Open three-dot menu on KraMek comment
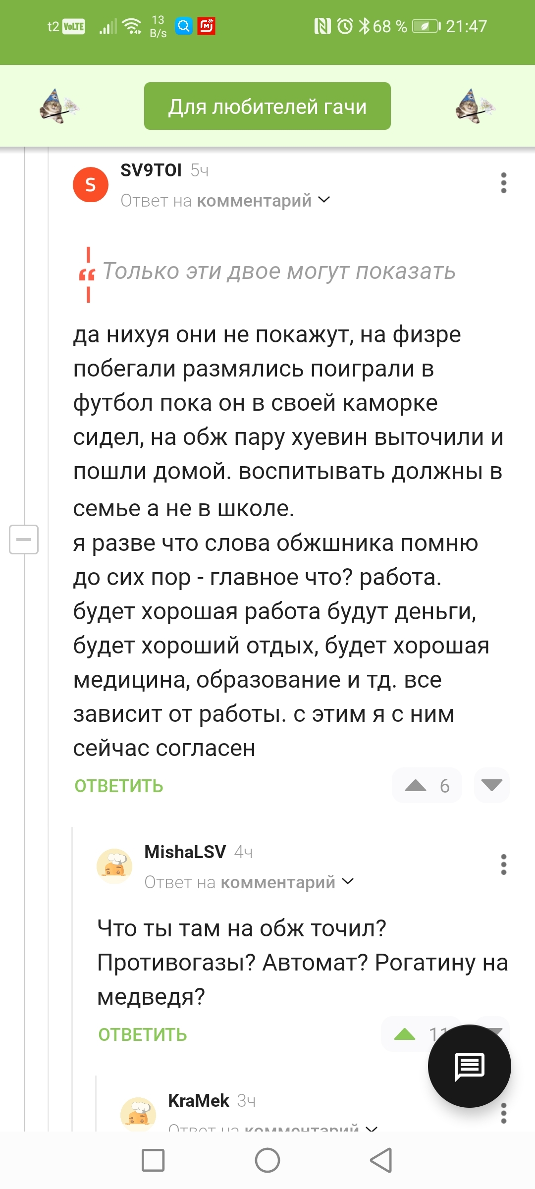 tap(503, 1113)
